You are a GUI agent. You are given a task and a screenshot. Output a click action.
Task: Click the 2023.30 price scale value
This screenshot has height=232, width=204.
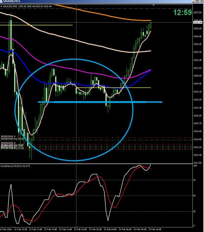(198, 52)
